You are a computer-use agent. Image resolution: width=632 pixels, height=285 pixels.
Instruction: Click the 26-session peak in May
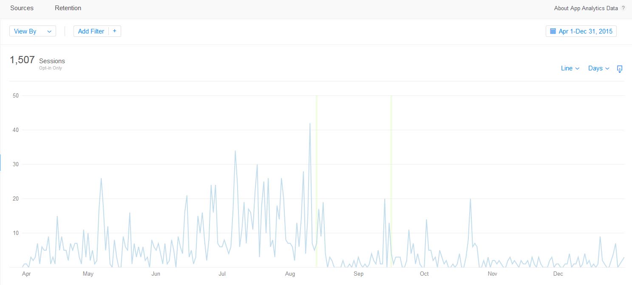click(101, 178)
